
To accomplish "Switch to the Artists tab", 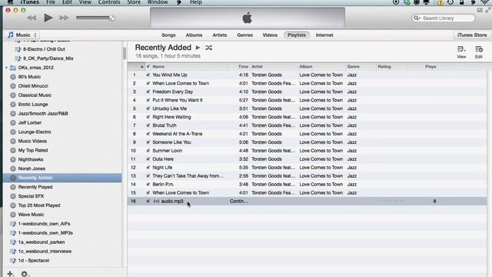I will click(x=220, y=35).
